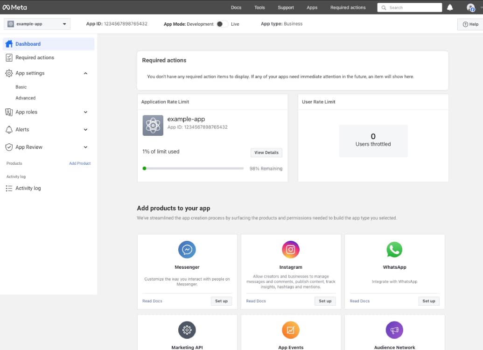
Task: Open the Docs menu
Action: tap(236, 7)
